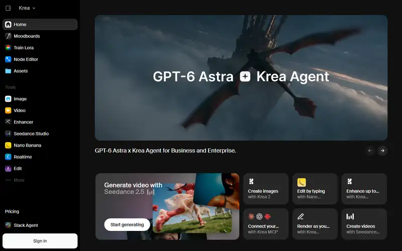Open Enhance up to card
The height and width of the screenshot is (251, 402).
(x=364, y=189)
